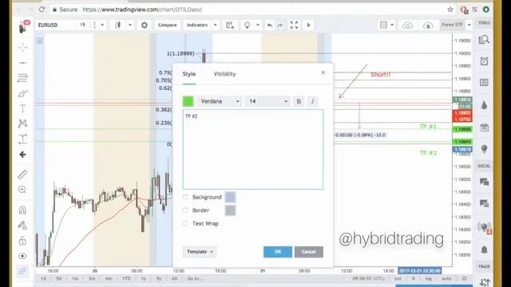The width and height of the screenshot is (511, 287).
Task: Select the All time range
Action: click(x=174, y=278)
